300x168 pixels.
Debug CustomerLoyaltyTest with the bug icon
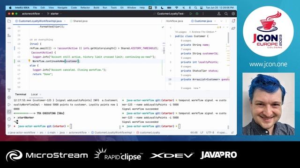197,14
